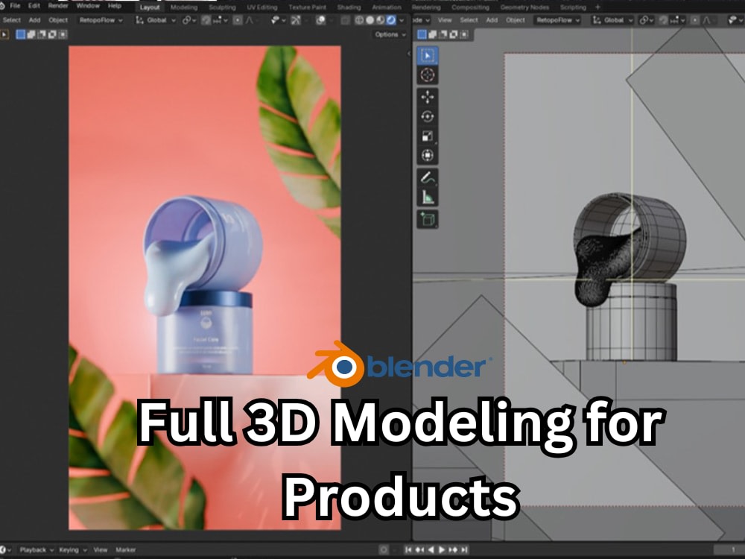Choose the Measure ruler tool

(x=427, y=198)
